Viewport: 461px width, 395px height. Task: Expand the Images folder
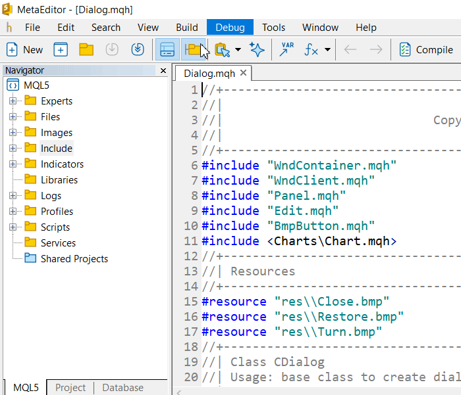tap(13, 133)
